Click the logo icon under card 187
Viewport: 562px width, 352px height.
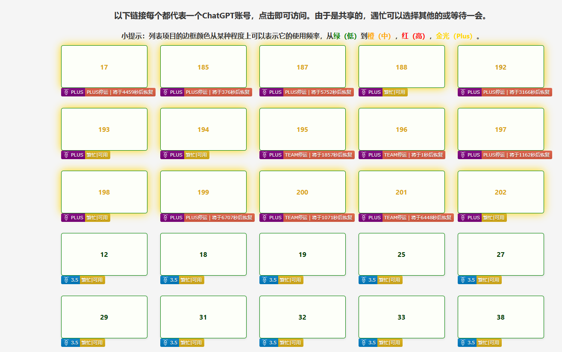pyautogui.click(x=265, y=92)
